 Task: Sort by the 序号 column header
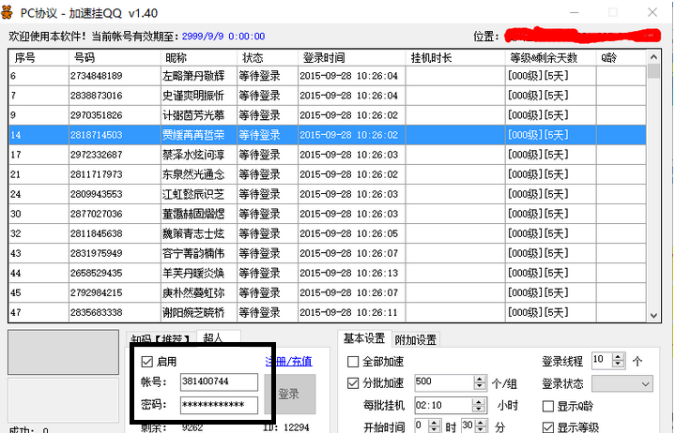tap(38, 57)
